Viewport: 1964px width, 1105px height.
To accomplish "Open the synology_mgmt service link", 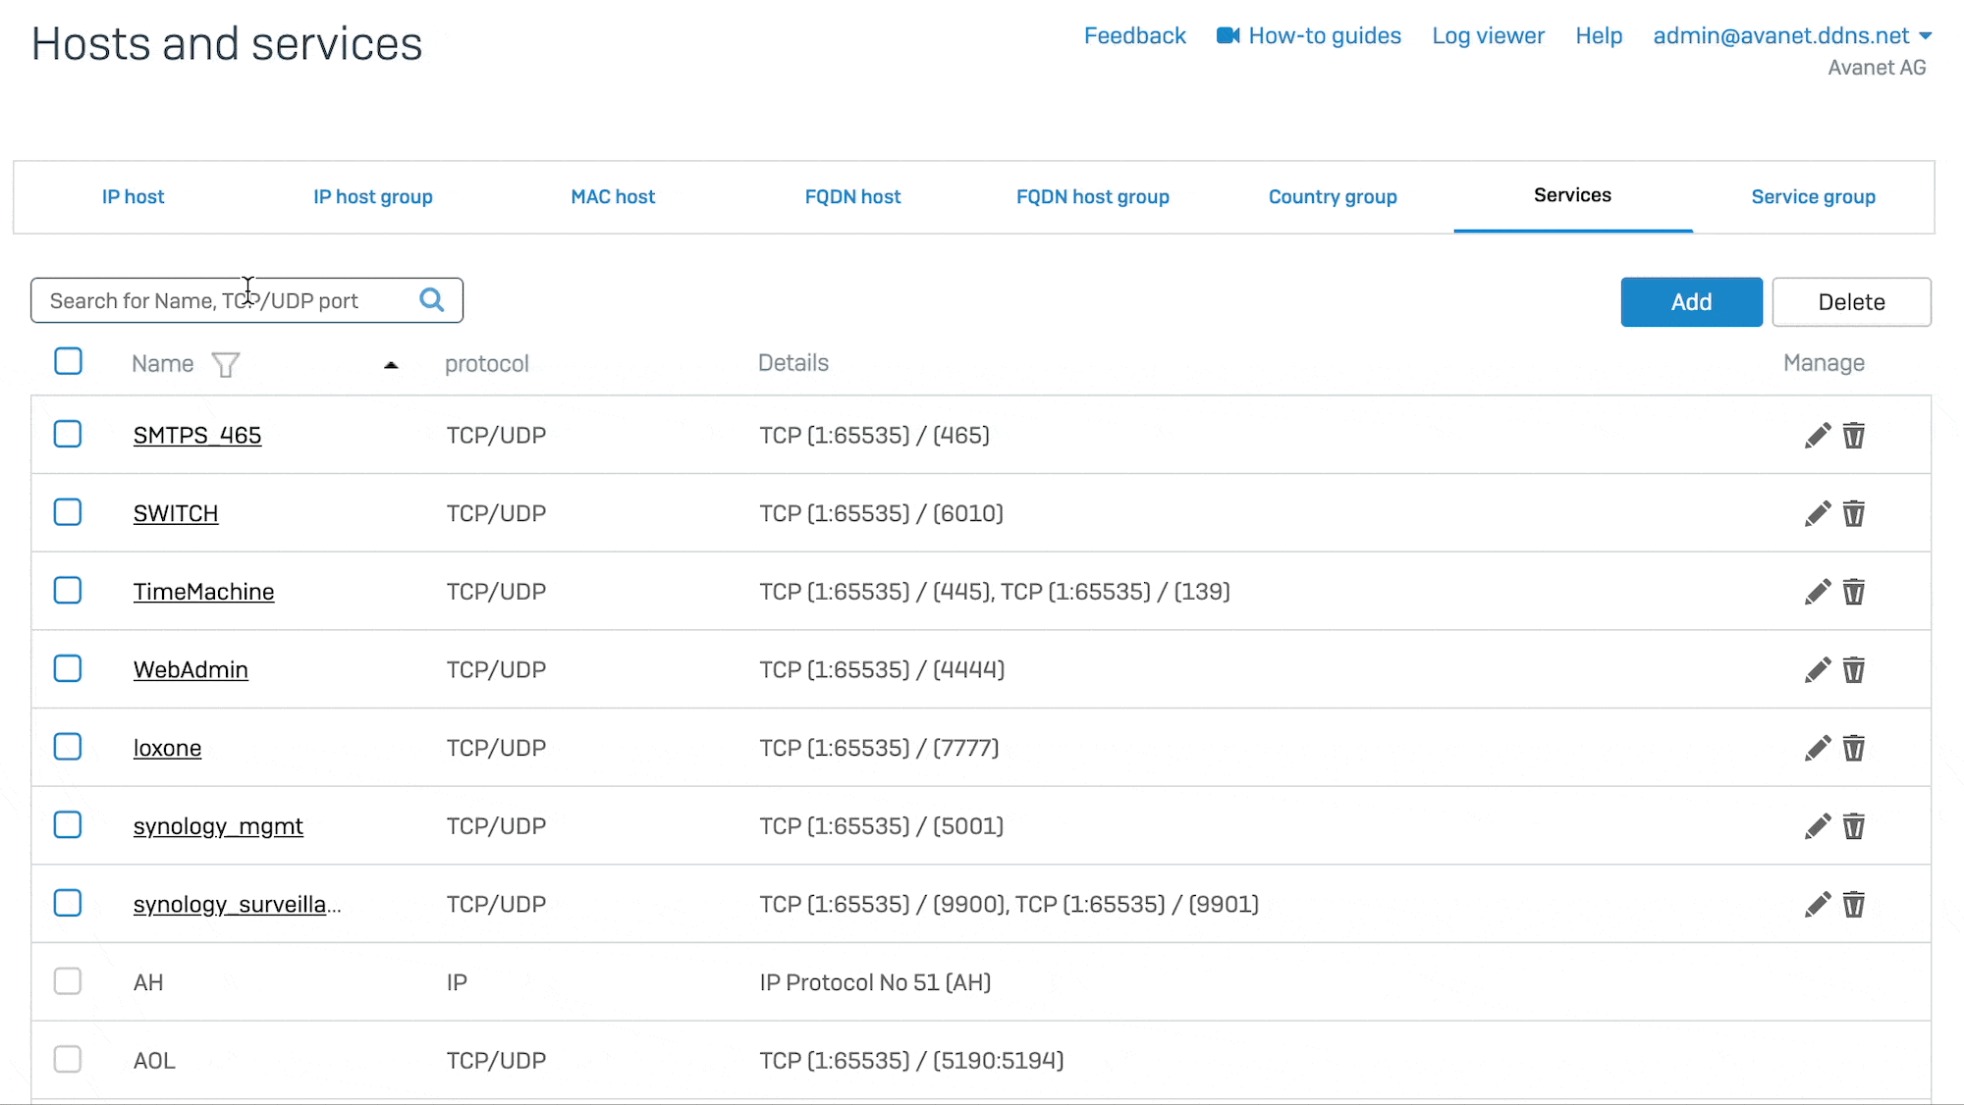I will pyautogui.click(x=218, y=826).
